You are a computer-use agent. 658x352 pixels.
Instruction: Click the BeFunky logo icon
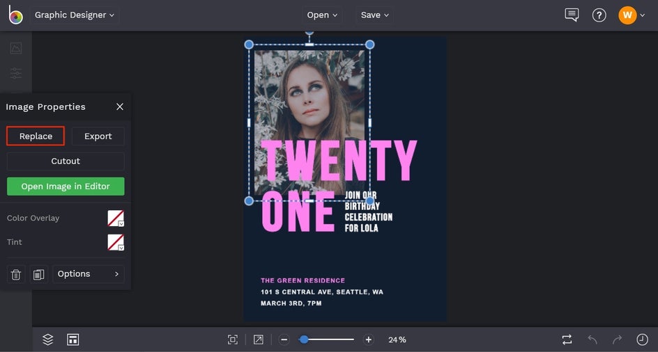(15, 15)
